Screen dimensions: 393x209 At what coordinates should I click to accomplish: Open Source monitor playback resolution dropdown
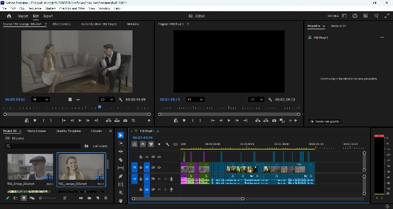[107, 99]
